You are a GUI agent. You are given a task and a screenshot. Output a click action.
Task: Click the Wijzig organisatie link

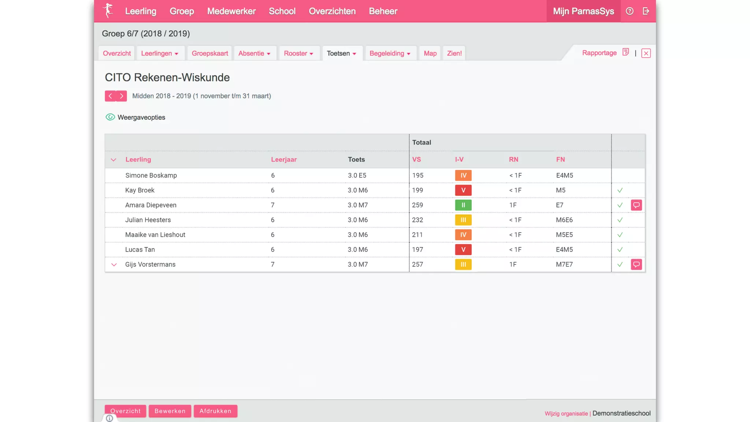(x=566, y=414)
